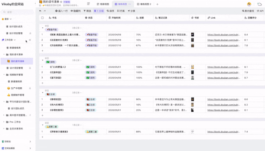Undo the last action with the back arrow
The width and height of the screenshot is (265, 151).
(x=40, y=11)
